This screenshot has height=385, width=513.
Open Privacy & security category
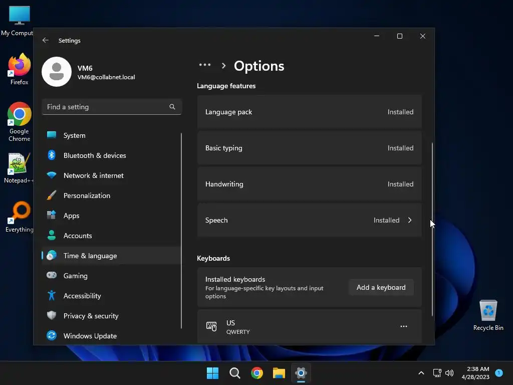pos(111,315)
